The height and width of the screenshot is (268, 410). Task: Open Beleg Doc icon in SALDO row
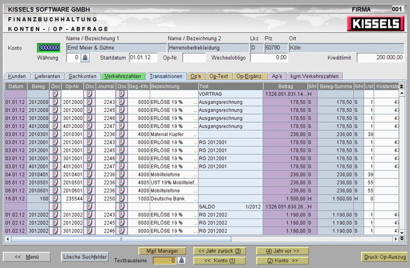click(55, 207)
